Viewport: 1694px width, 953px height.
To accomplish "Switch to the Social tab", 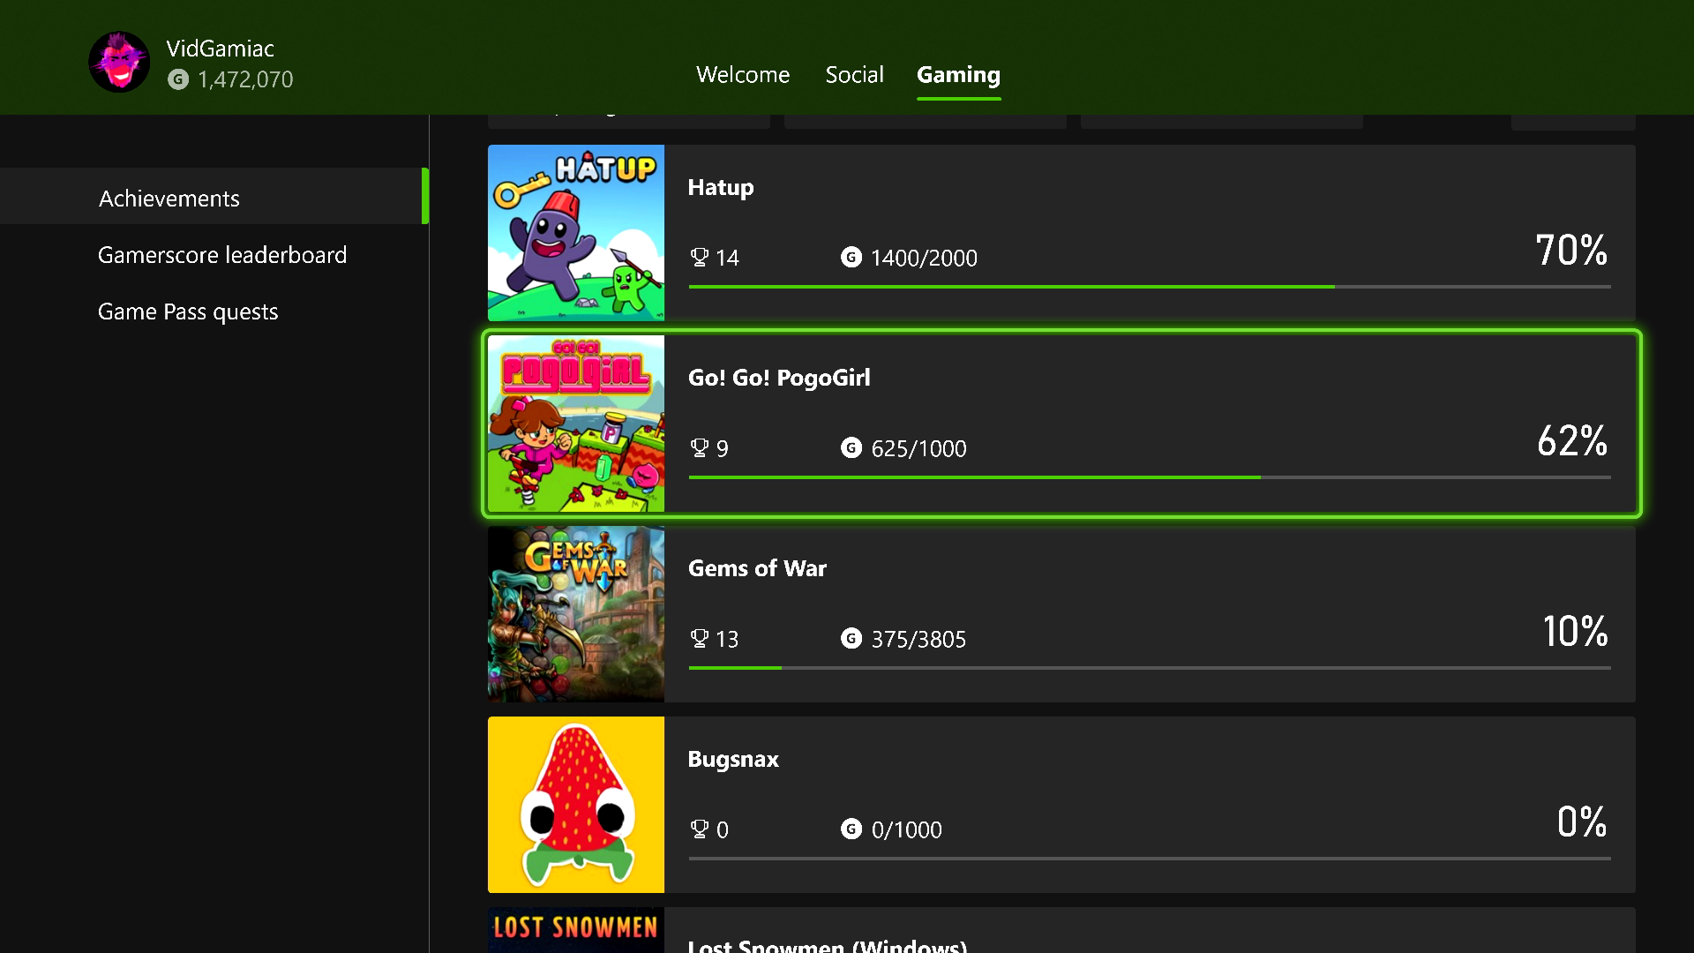I will [854, 75].
